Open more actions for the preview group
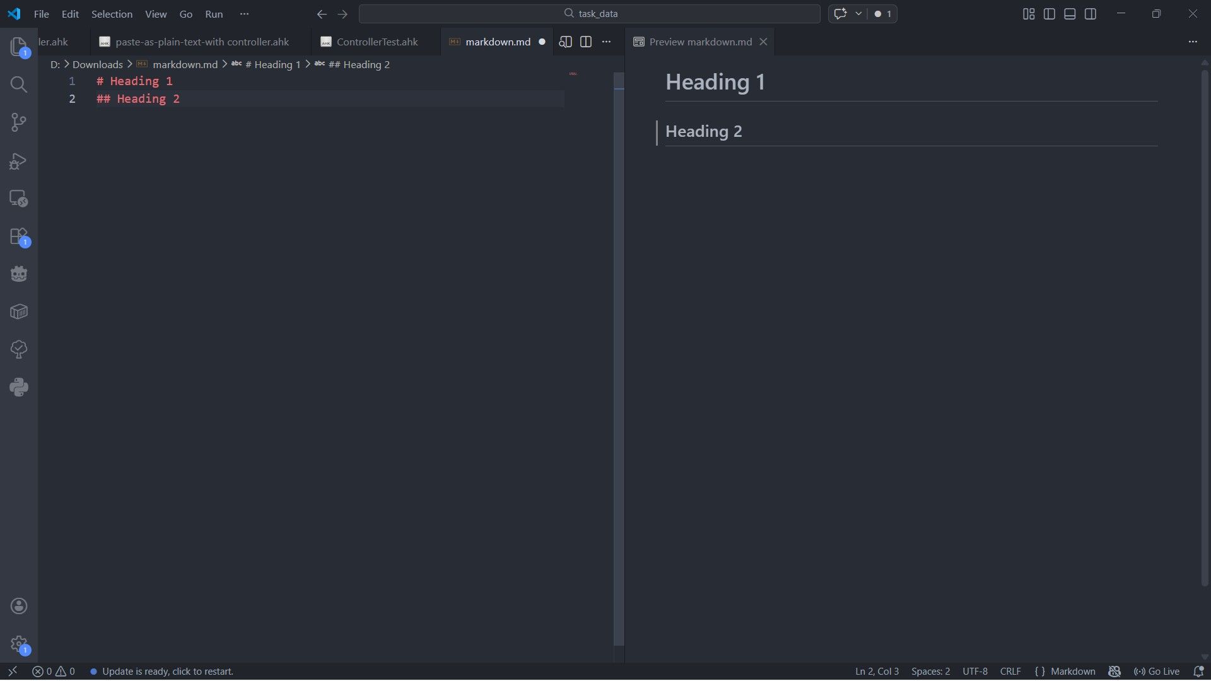 point(1192,42)
